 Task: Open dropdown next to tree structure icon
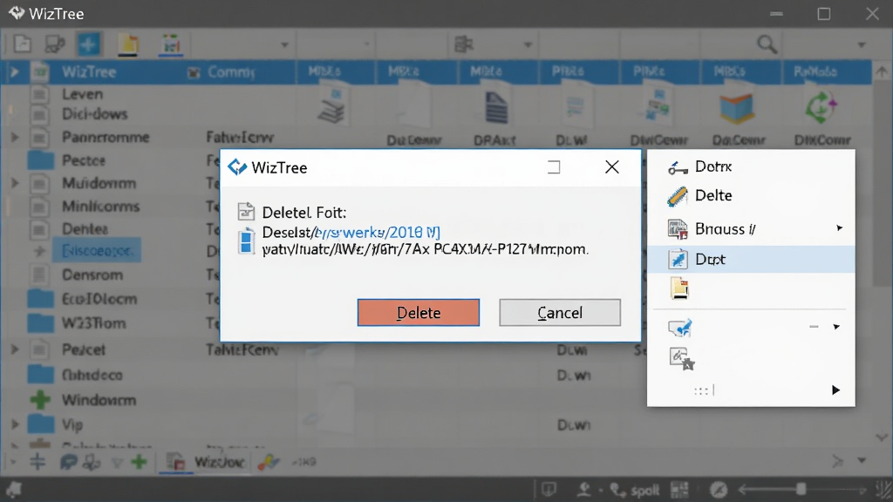point(528,45)
